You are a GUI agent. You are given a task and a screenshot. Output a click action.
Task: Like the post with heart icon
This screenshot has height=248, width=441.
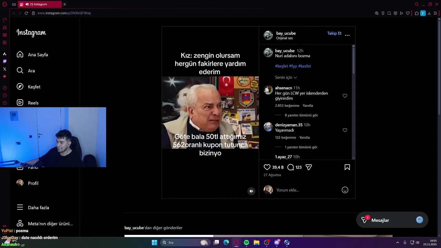coord(267,167)
